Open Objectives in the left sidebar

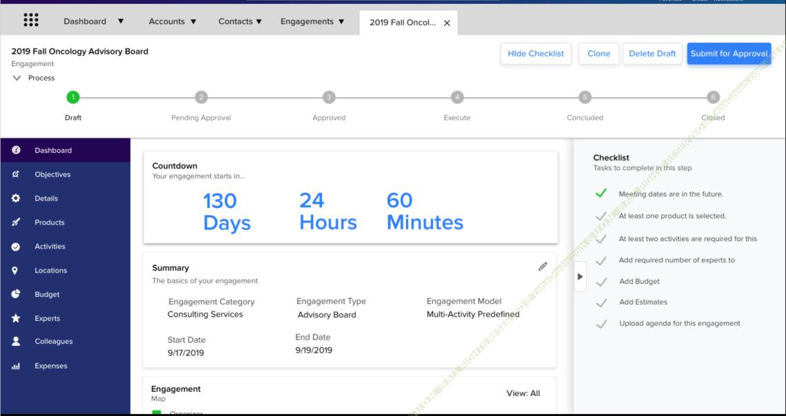[x=65, y=174]
